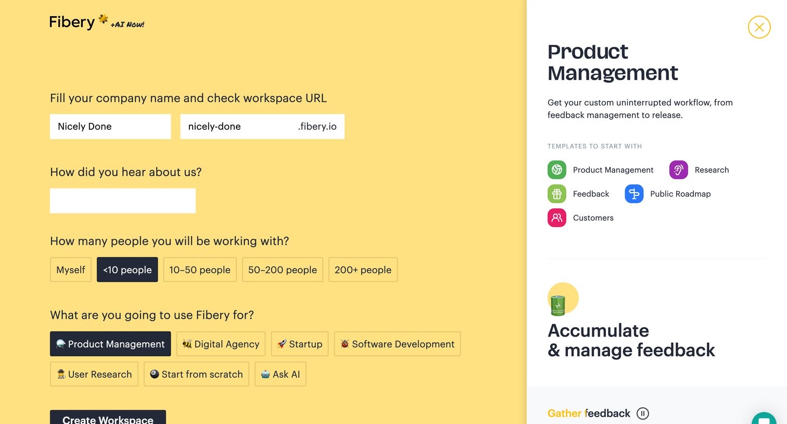
Task: Choose the Ask AI option
Action: tap(281, 374)
